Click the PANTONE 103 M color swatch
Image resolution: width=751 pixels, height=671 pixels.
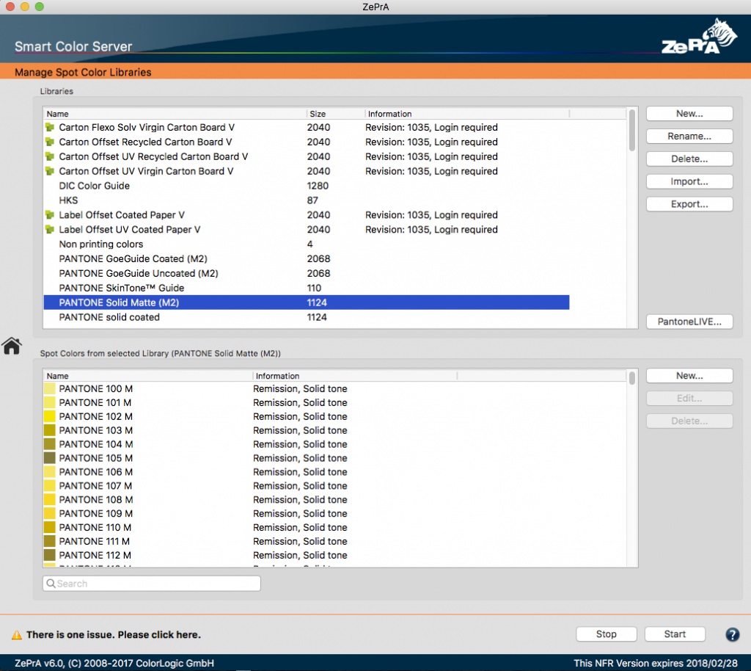click(x=49, y=430)
